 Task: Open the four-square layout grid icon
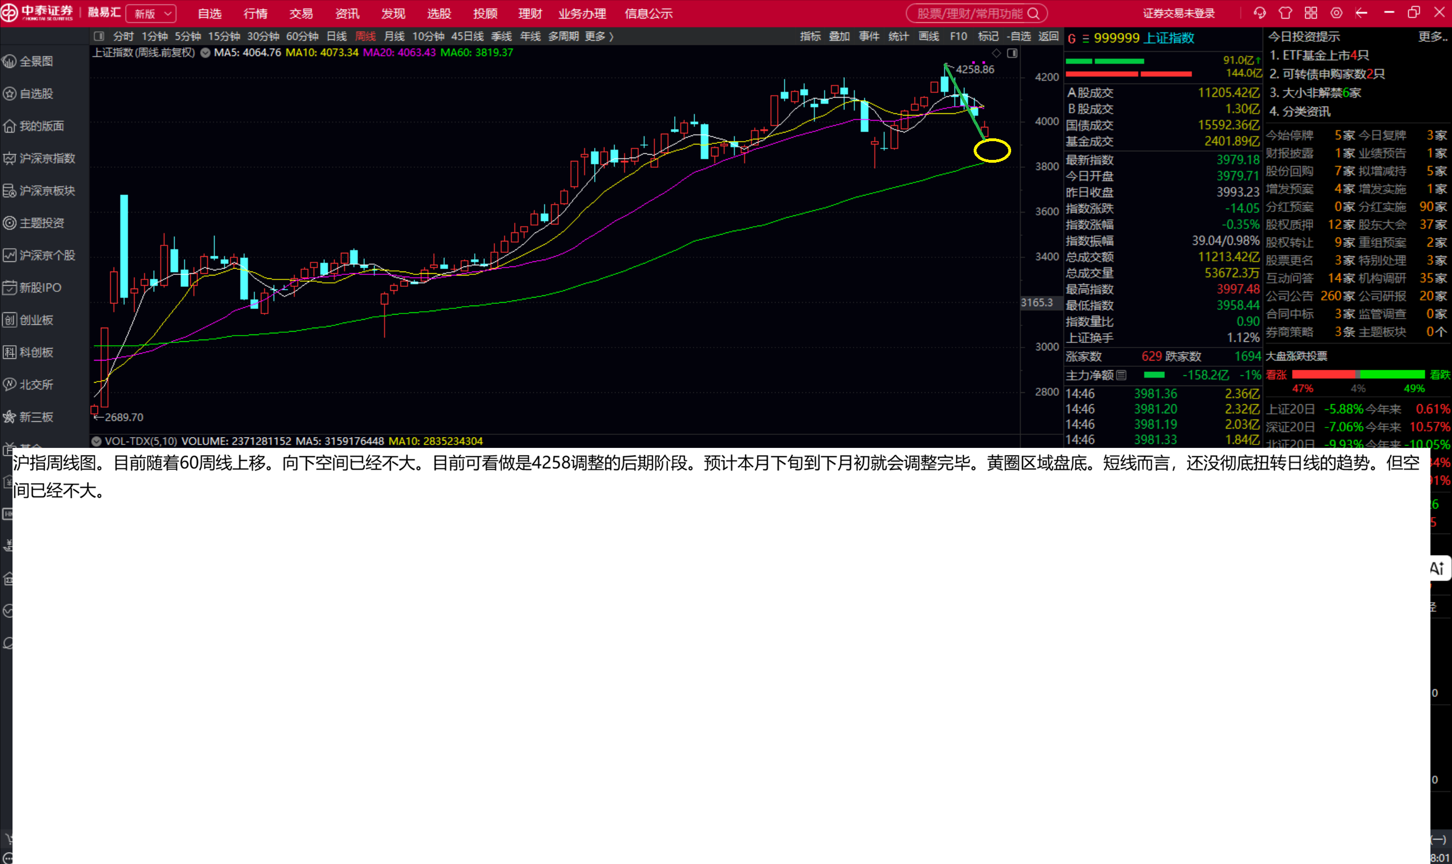click(1311, 13)
